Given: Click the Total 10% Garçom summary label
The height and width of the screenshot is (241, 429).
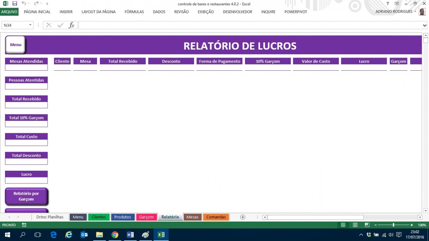Looking at the screenshot, I should coord(26,118).
